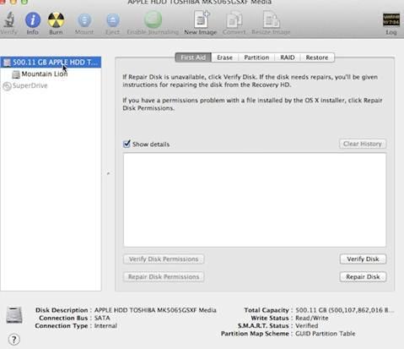Image resolution: width=404 pixels, height=349 pixels.
Task: Switch to the Erase tab
Action: (224, 57)
